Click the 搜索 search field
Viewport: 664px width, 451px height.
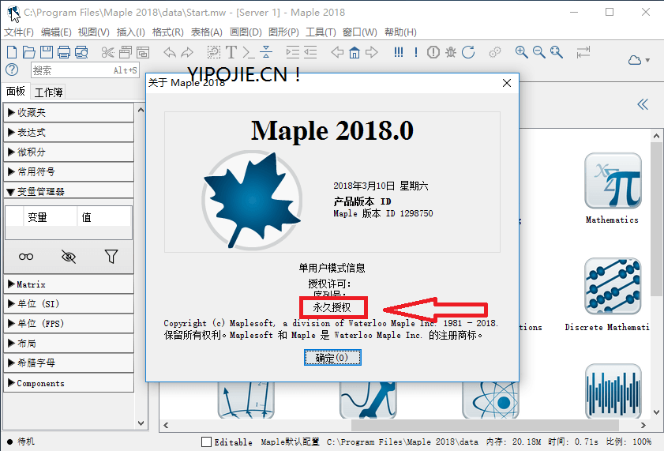tap(84, 70)
